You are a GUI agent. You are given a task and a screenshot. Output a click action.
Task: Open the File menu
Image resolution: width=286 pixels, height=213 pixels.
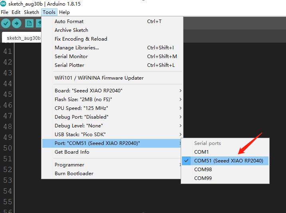coord(4,12)
